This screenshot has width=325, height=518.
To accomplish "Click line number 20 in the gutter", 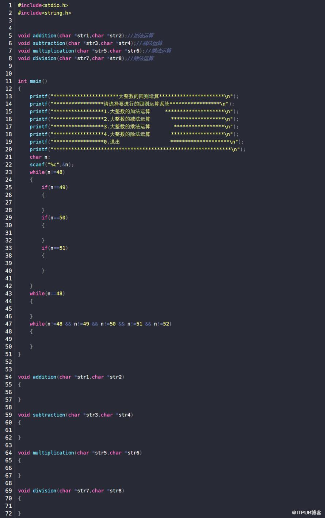I will point(9,149).
